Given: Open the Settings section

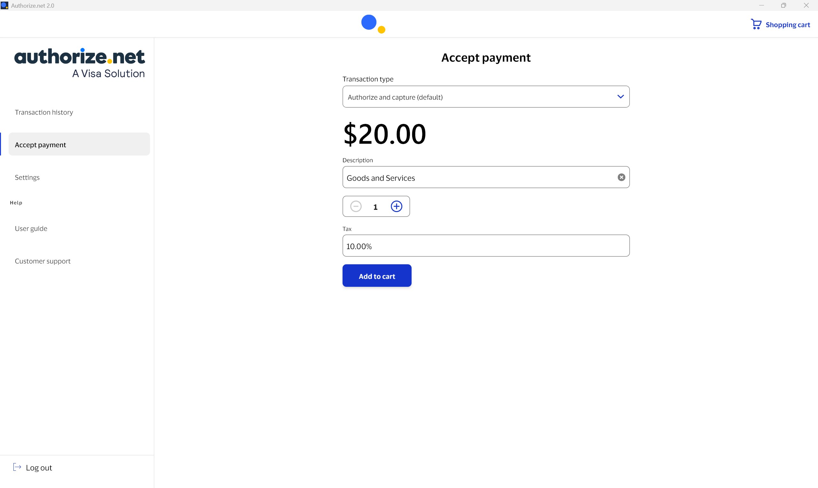Looking at the screenshot, I should (27, 177).
